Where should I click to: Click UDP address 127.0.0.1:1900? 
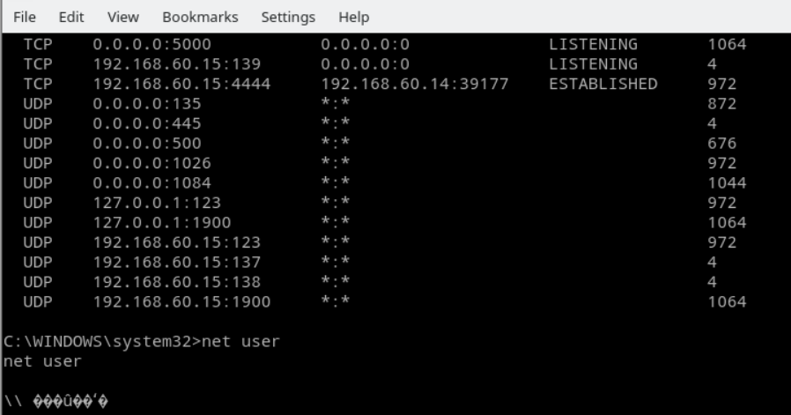[x=162, y=223]
